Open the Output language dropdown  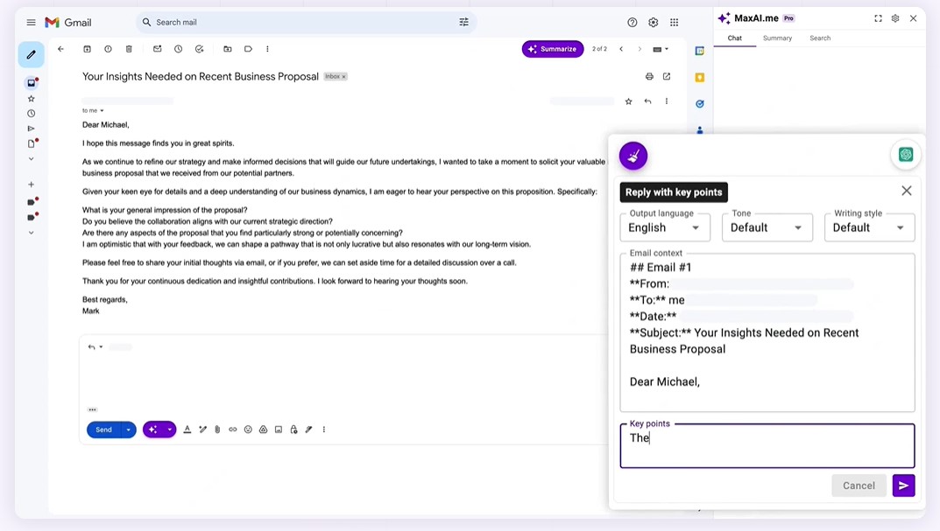pyautogui.click(x=665, y=227)
